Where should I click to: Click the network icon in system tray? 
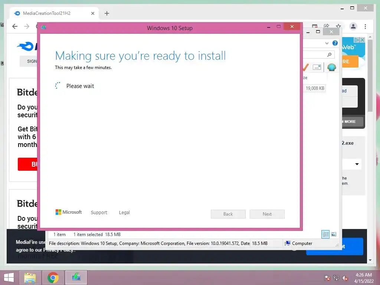[336, 278]
